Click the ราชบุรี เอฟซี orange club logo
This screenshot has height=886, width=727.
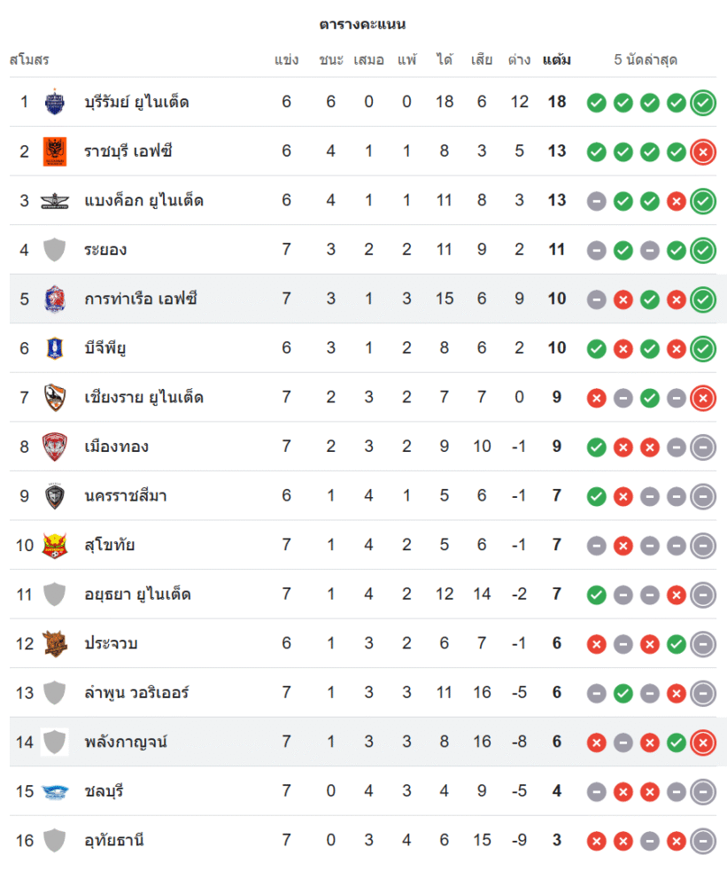click(55, 152)
